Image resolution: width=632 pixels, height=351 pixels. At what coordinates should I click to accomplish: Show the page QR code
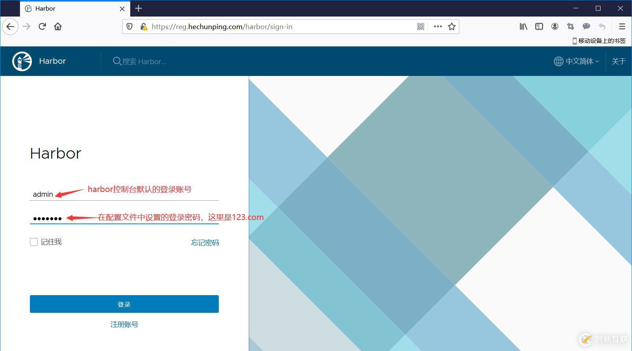[421, 26]
